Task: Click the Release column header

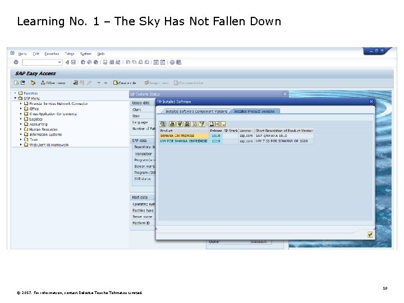Action: pyautogui.click(x=216, y=131)
